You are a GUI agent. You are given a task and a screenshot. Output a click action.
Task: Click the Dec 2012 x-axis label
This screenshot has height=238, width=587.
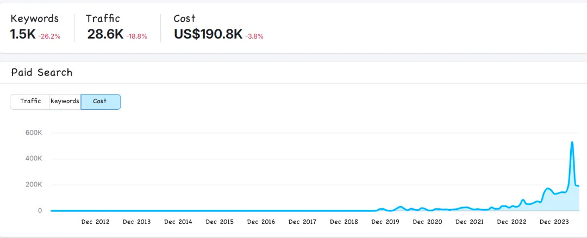(x=95, y=222)
